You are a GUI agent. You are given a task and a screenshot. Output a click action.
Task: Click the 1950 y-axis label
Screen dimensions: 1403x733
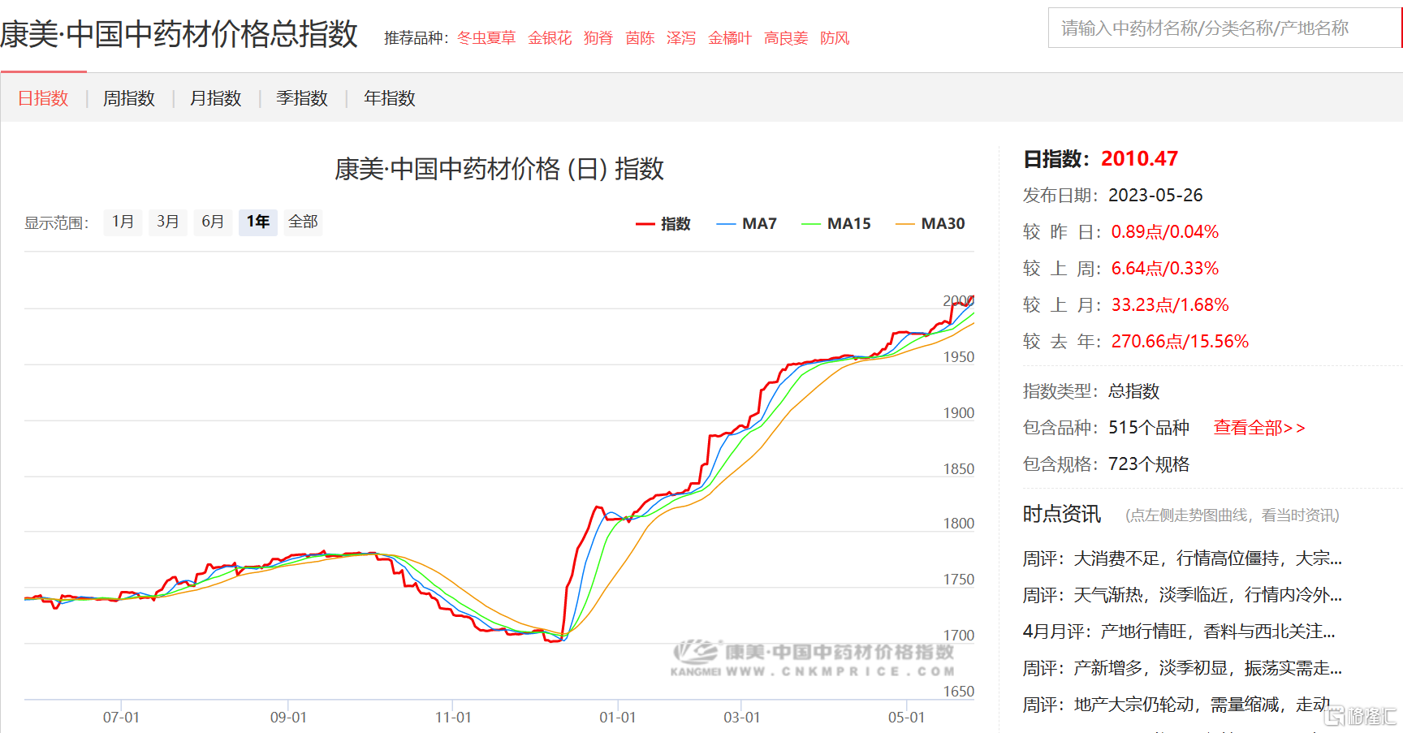coord(958,357)
